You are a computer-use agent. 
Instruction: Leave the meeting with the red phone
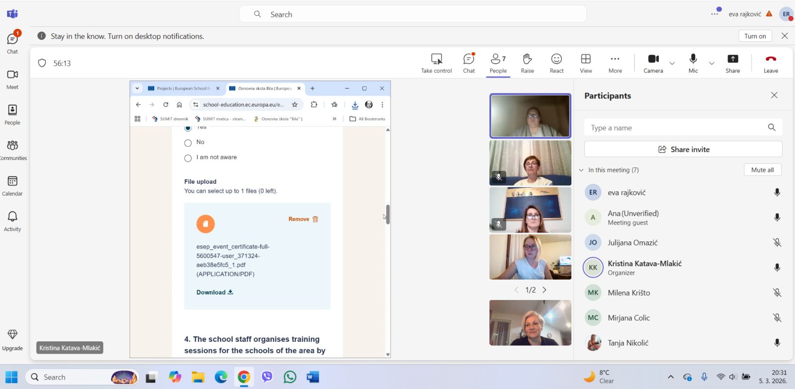pyautogui.click(x=771, y=59)
